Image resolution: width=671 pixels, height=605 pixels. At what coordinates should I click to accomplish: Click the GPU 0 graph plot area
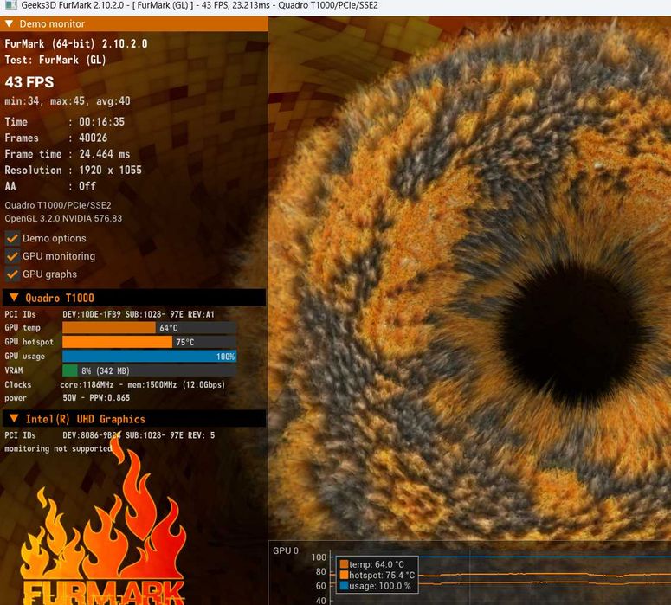tap(500, 577)
